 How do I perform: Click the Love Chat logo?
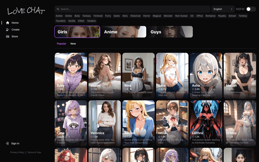[x=26, y=11]
